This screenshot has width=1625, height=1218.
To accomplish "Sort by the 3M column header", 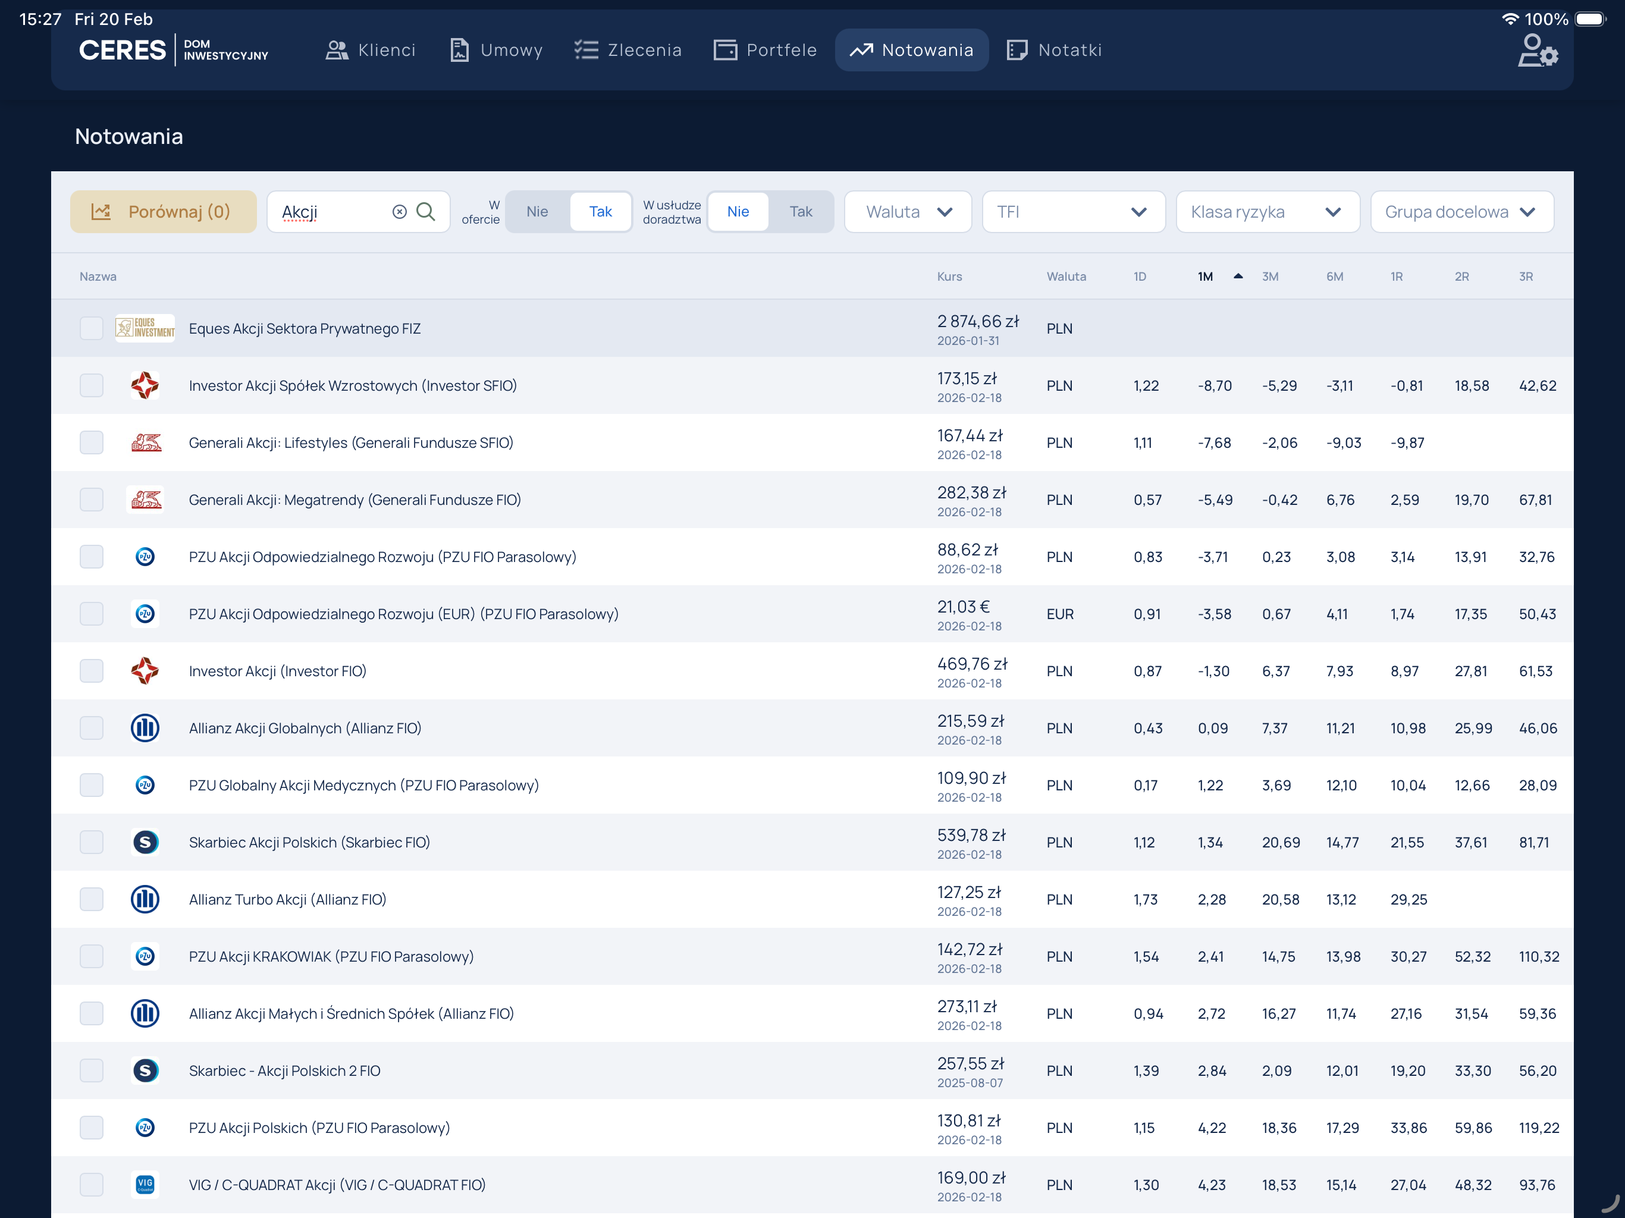I will coord(1270,277).
